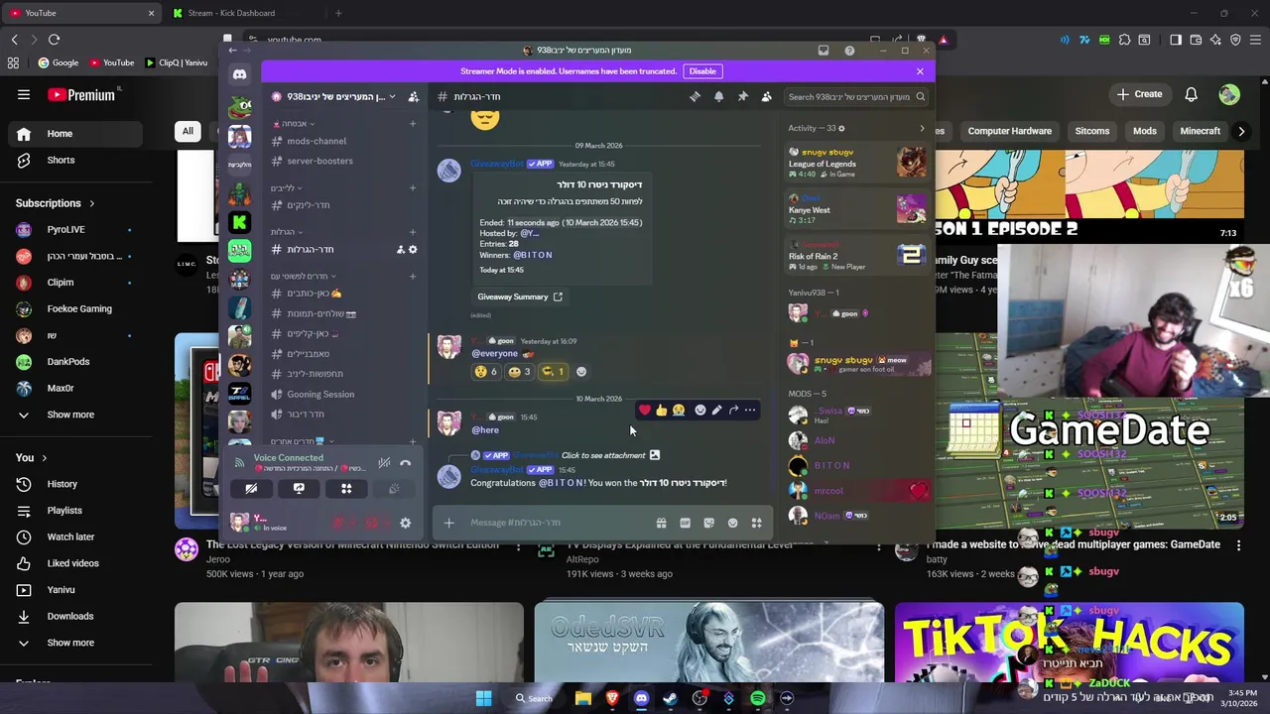Toggle the 3-count reaction on @everyone message
1270x714 pixels.
coord(520,372)
